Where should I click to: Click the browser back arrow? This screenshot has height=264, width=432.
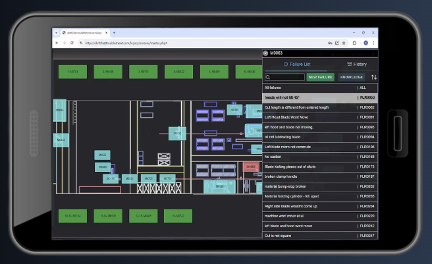(57, 43)
